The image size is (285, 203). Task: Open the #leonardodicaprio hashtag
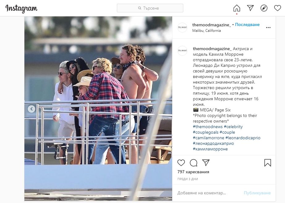tap(243, 138)
